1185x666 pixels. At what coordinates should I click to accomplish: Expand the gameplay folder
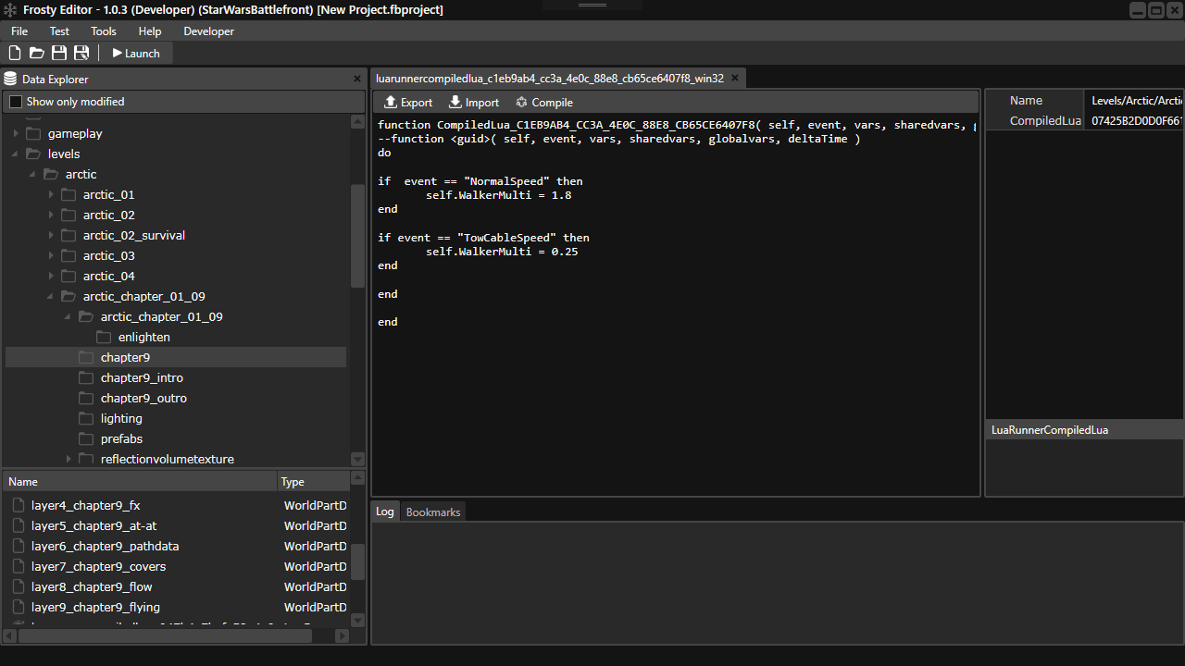pyautogui.click(x=16, y=134)
